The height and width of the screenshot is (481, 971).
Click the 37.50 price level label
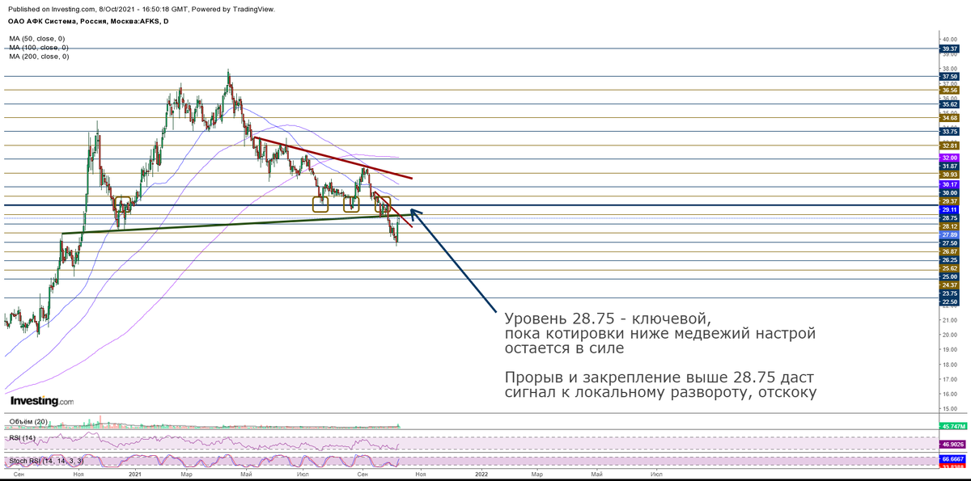click(950, 76)
